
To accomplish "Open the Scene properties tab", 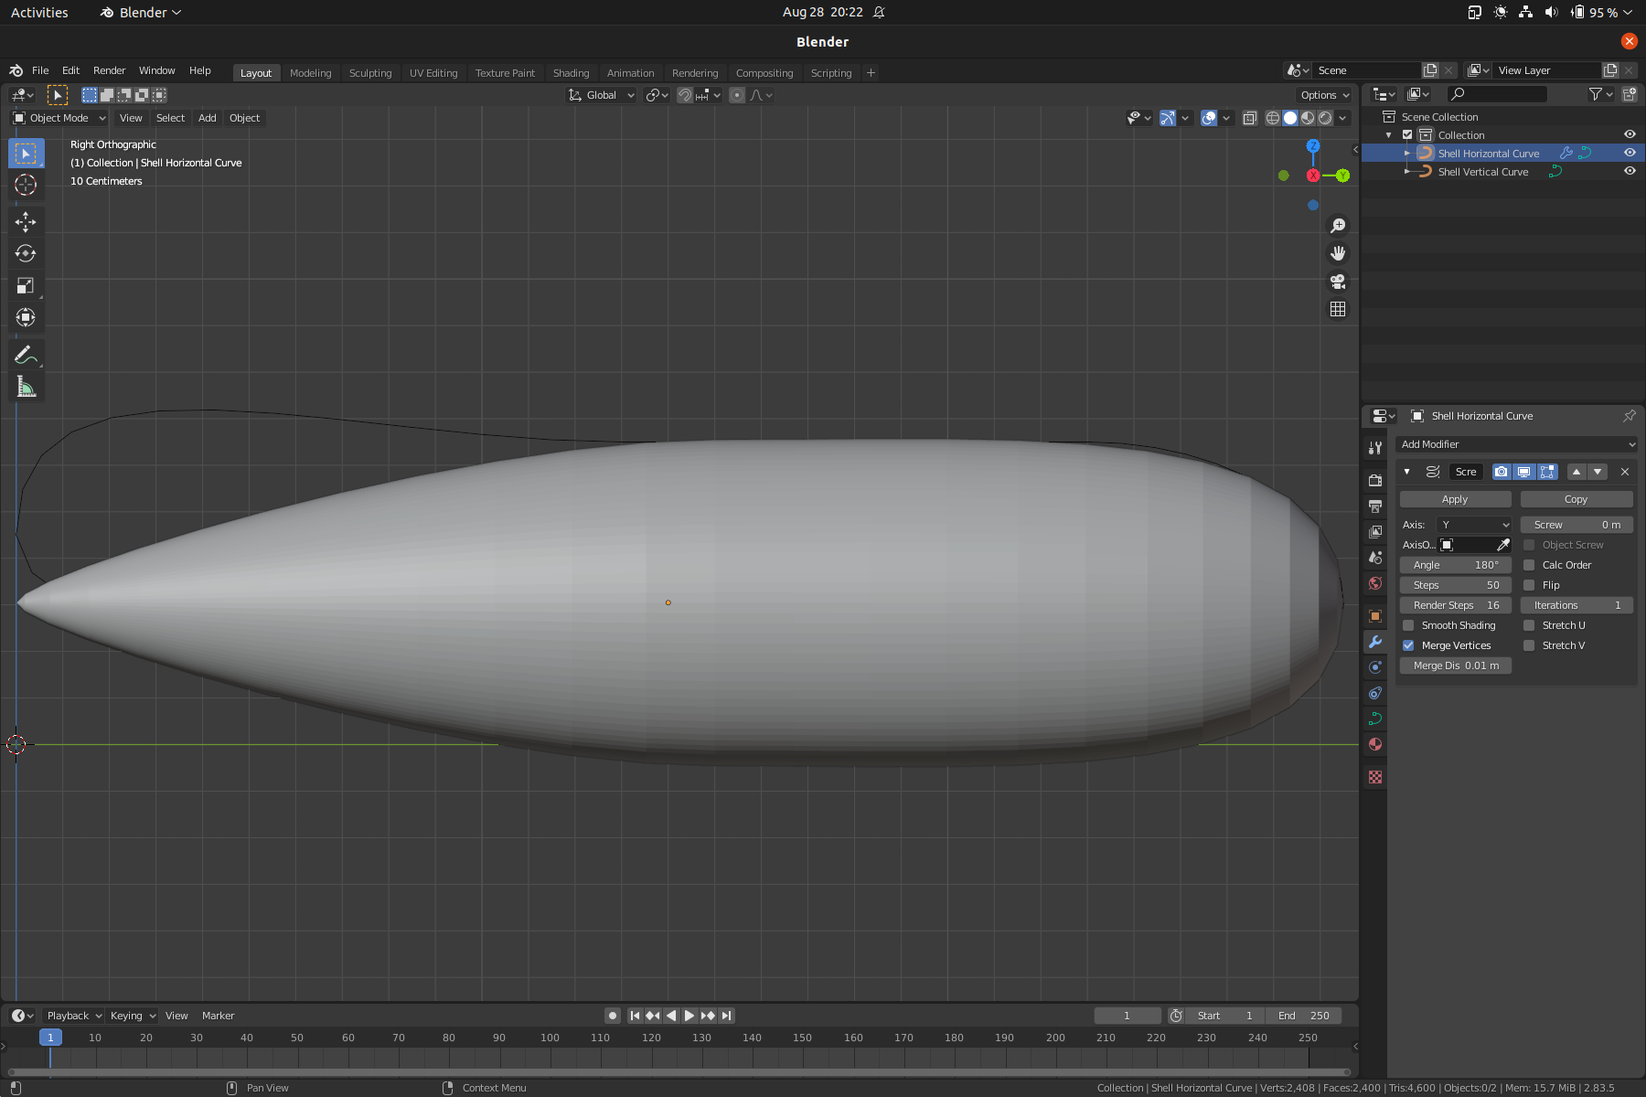I will click(1375, 557).
